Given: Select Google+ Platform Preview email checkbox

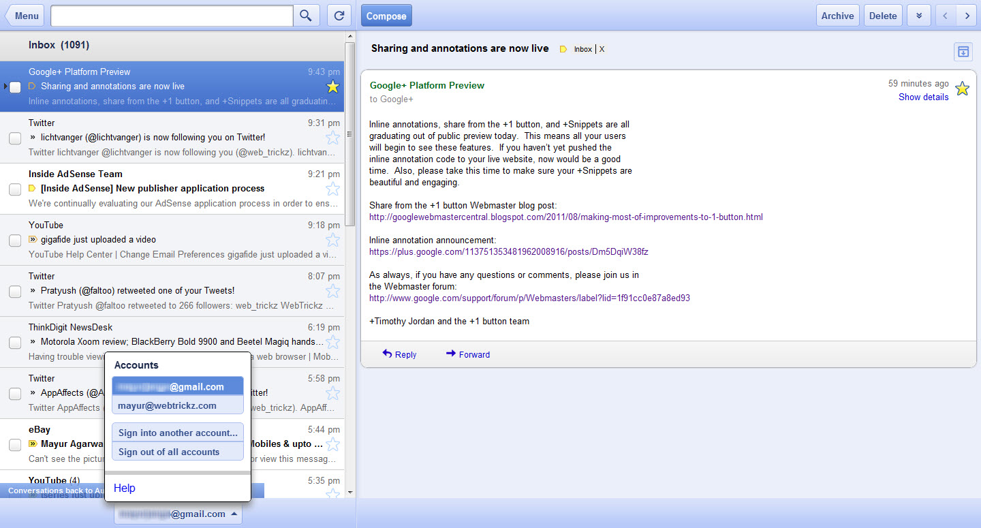Looking at the screenshot, I should click(x=15, y=87).
